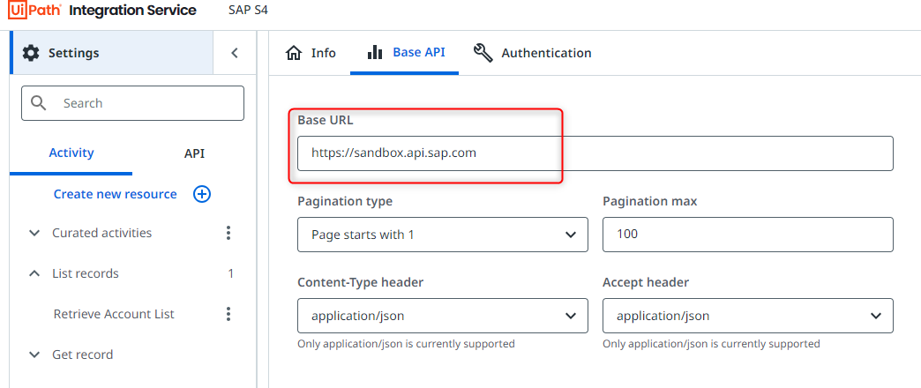This screenshot has height=388, width=921.
Task: Click the UiPath logo
Action: pyautogui.click(x=34, y=10)
